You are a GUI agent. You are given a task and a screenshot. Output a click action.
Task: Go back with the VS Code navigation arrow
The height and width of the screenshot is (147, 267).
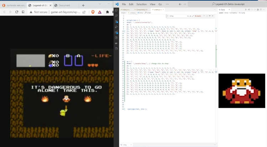180,4
